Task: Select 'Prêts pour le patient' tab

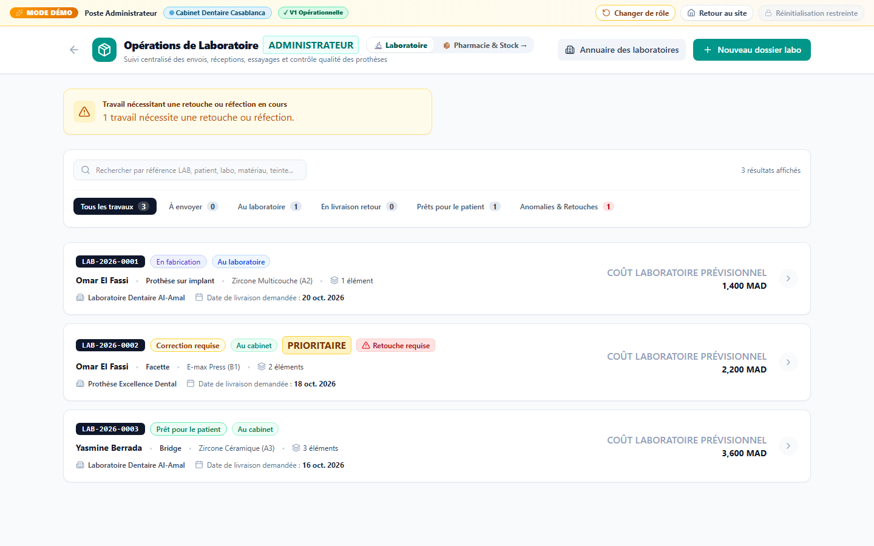Action: pos(459,206)
